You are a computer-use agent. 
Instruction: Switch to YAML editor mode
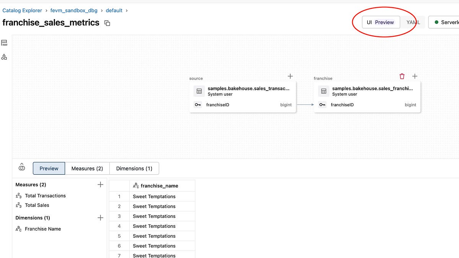click(x=413, y=22)
